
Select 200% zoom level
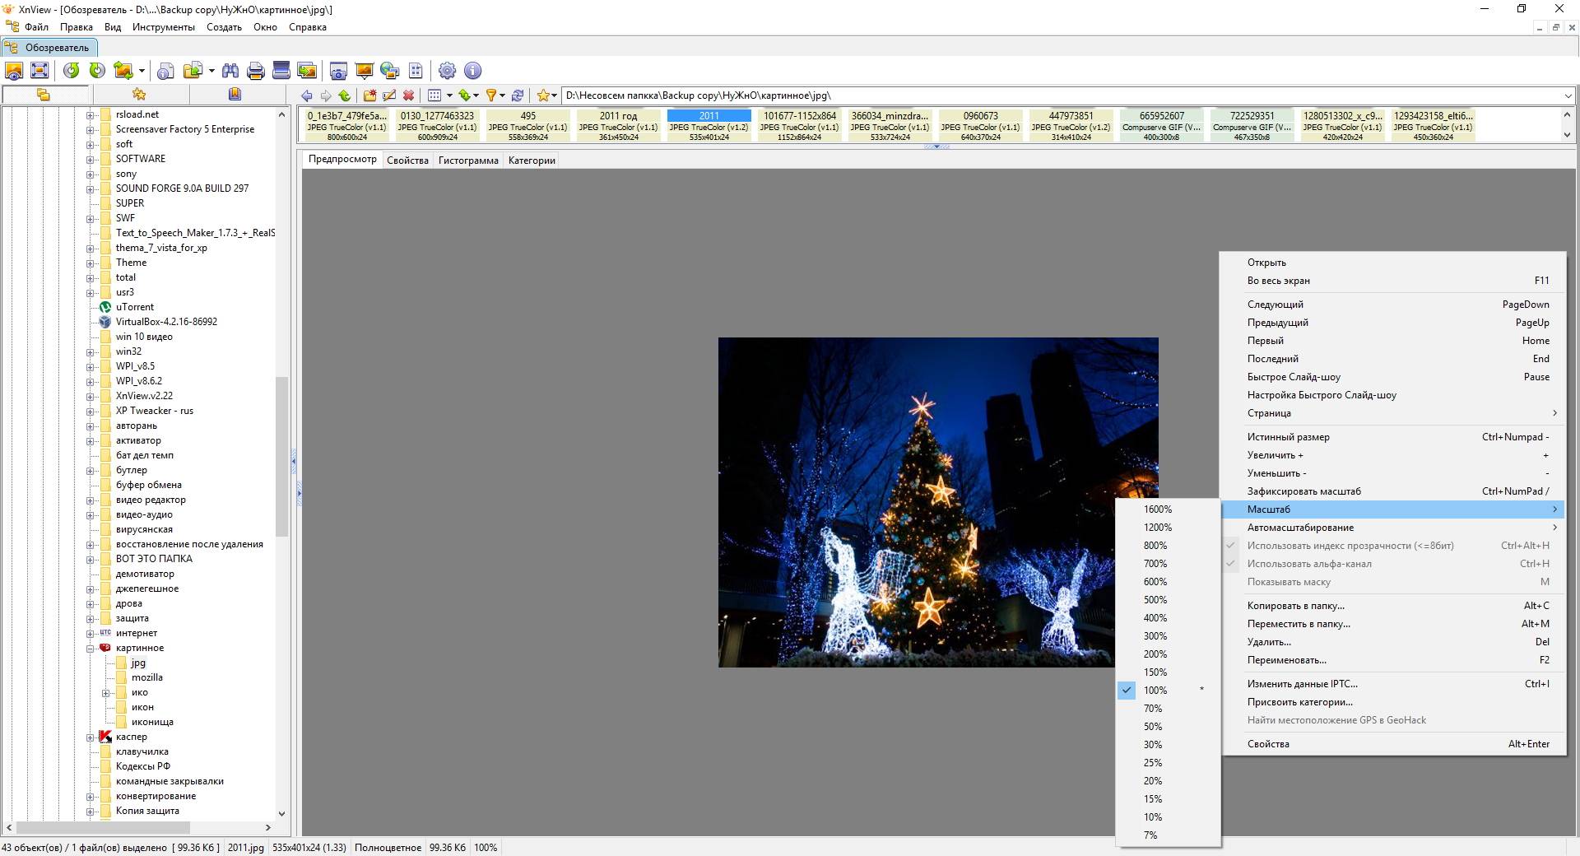1168,654
